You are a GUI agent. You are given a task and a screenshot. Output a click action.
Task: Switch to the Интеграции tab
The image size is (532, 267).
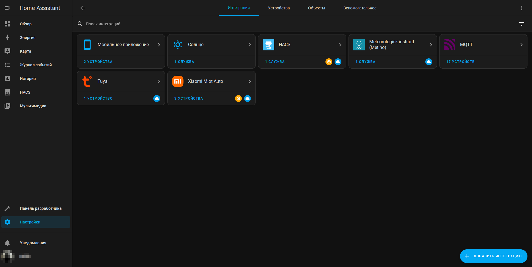coord(239,8)
